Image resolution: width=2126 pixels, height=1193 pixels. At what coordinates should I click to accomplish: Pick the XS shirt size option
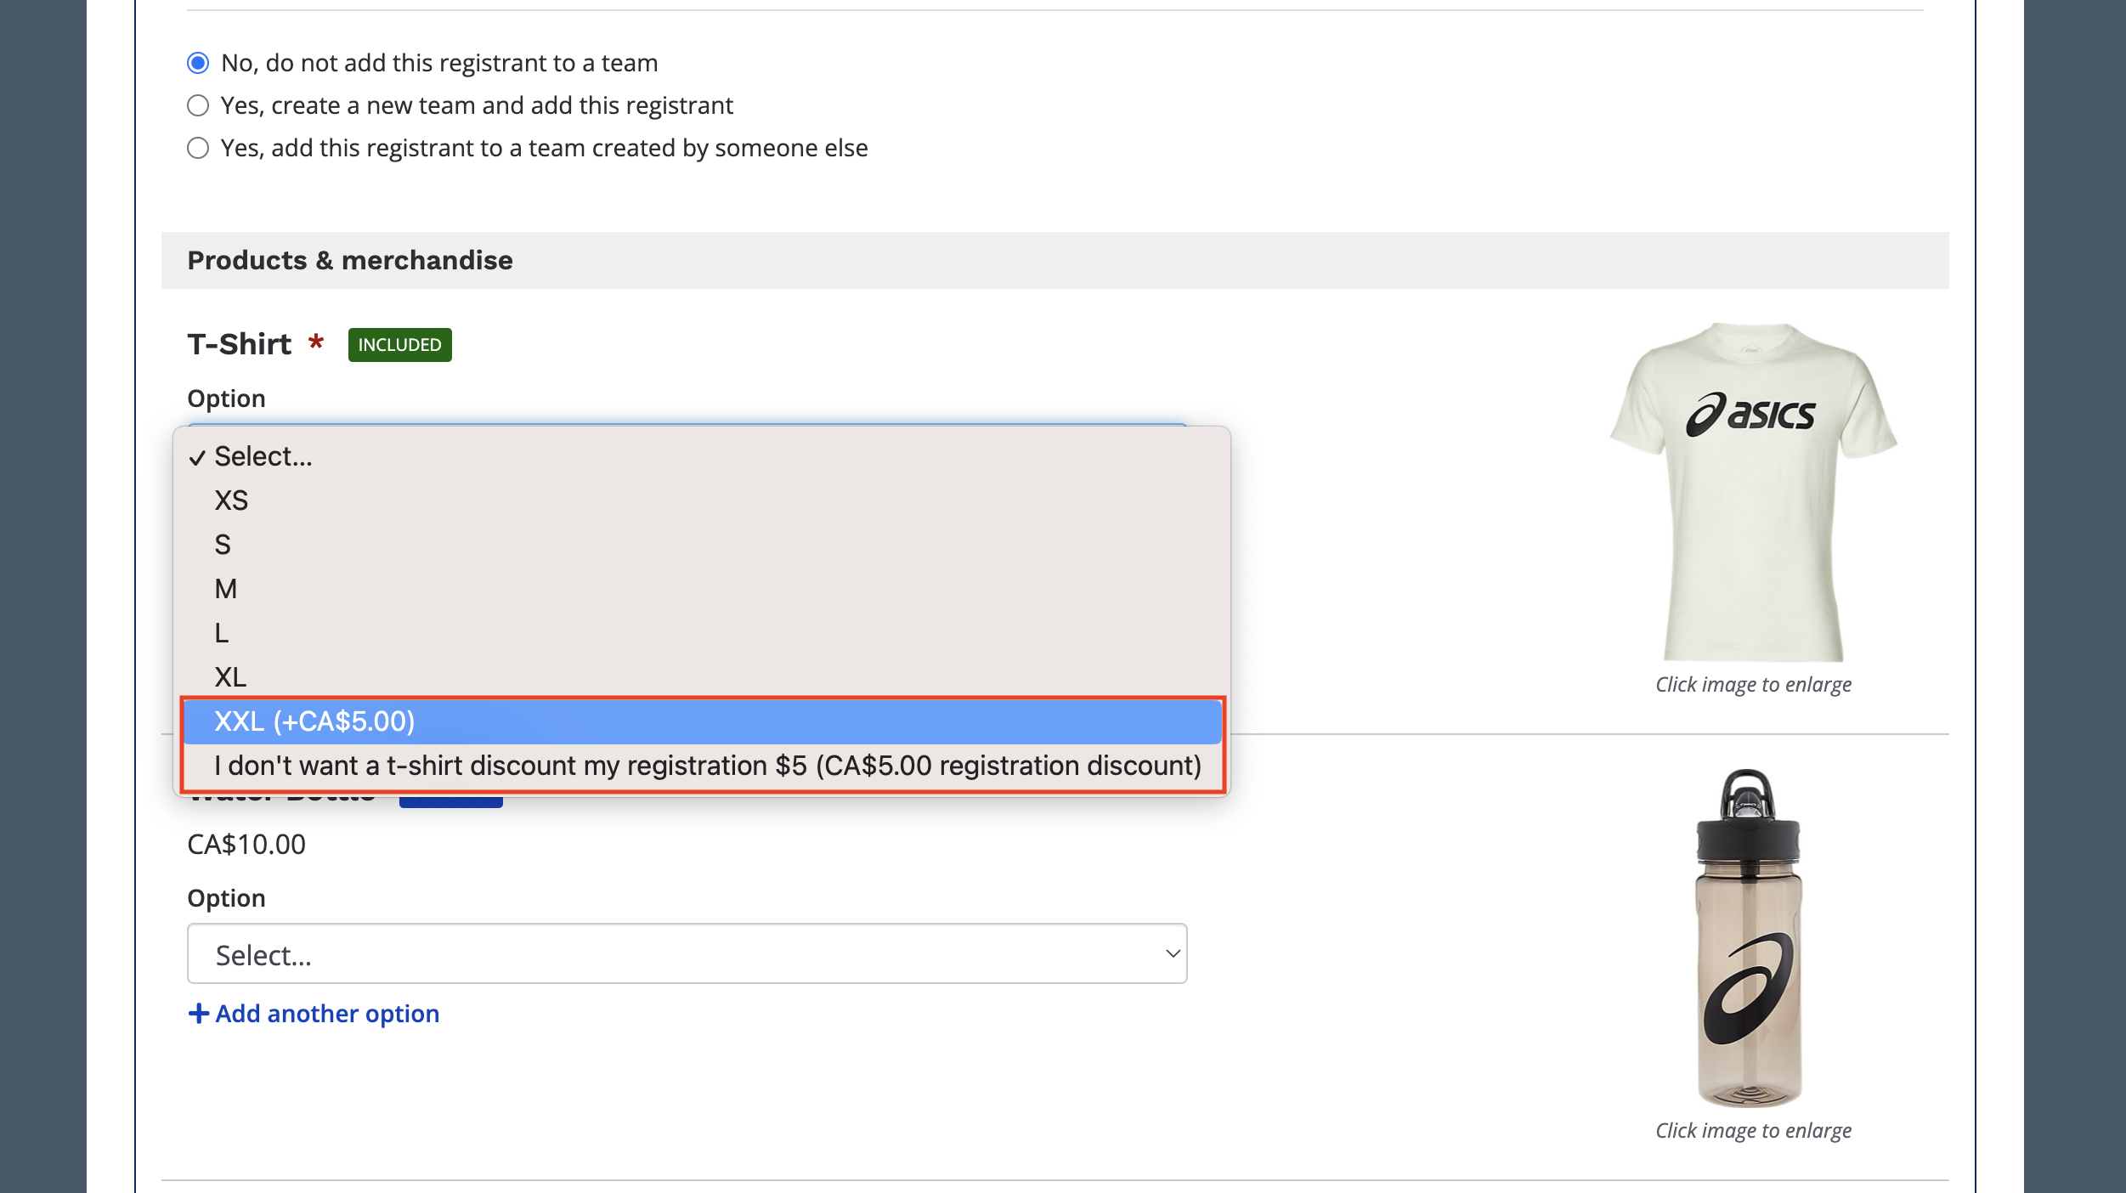[231, 500]
